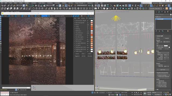
Task: Toggle the Environment LightMix checkbox
Action: 75,21
